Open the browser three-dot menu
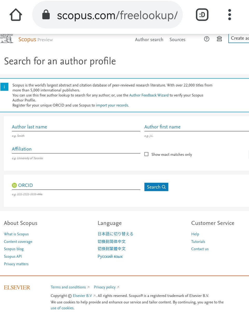249x312 pixels. [x=230, y=15]
